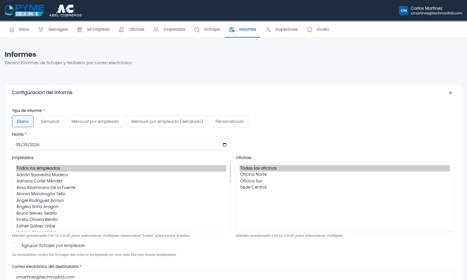Click the gear icon in Configuración del Informe
Screen dimensions: 467x280
451,93
